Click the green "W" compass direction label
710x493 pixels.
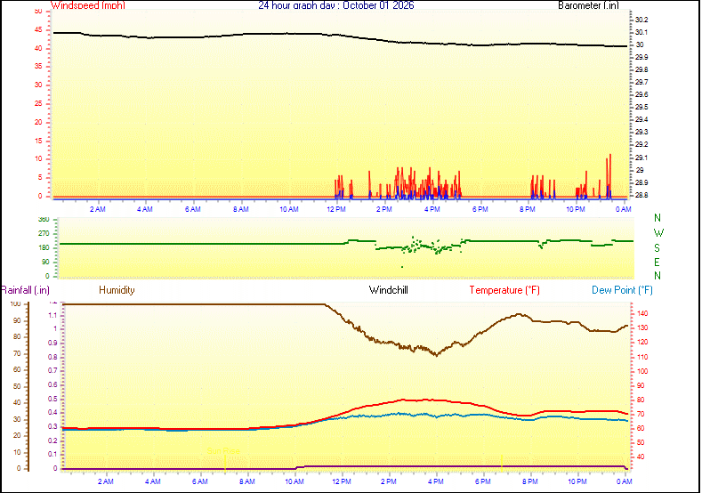[x=658, y=233]
